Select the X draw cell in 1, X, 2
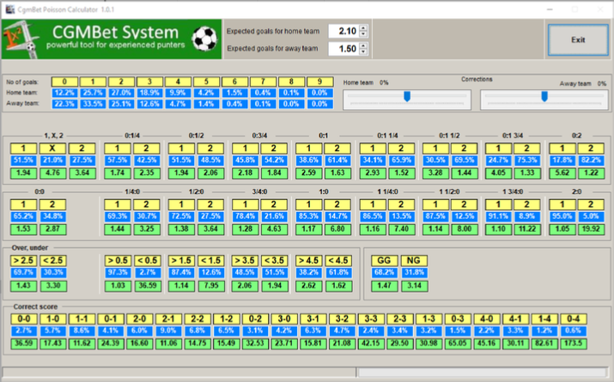The width and height of the screenshot is (614, 382). pyautogui.click(x=53, y=147)
